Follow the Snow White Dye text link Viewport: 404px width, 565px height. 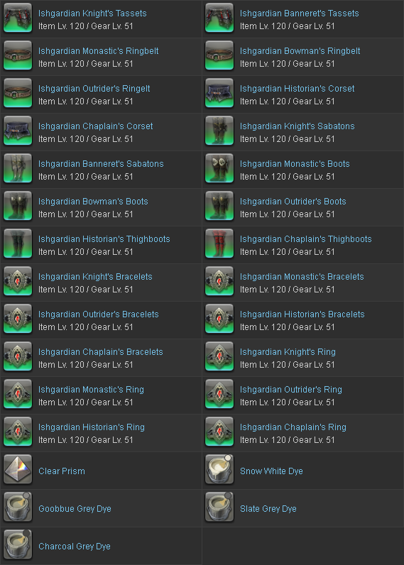[271, 471]
